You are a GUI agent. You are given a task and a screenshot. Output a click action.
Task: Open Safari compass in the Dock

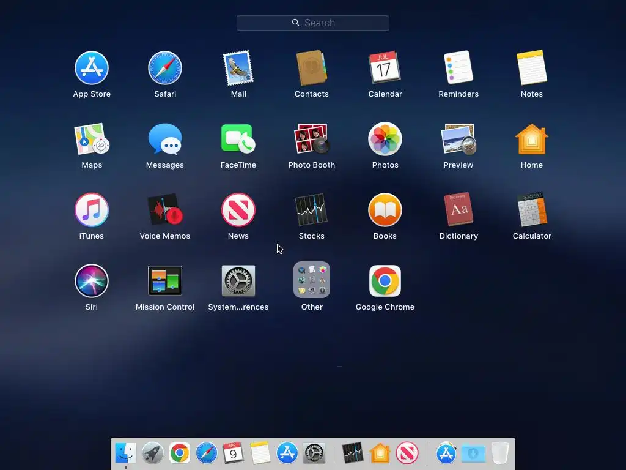tap(207, 453)
